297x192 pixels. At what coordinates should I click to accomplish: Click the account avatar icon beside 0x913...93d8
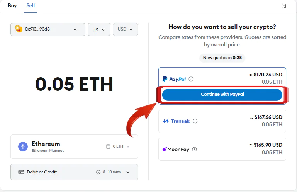coord(19,29)
